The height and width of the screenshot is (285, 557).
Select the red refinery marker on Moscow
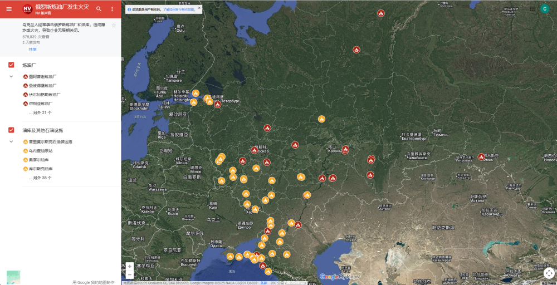point(255,150)
